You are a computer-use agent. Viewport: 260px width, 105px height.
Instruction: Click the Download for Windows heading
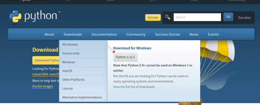coord(132,48)
